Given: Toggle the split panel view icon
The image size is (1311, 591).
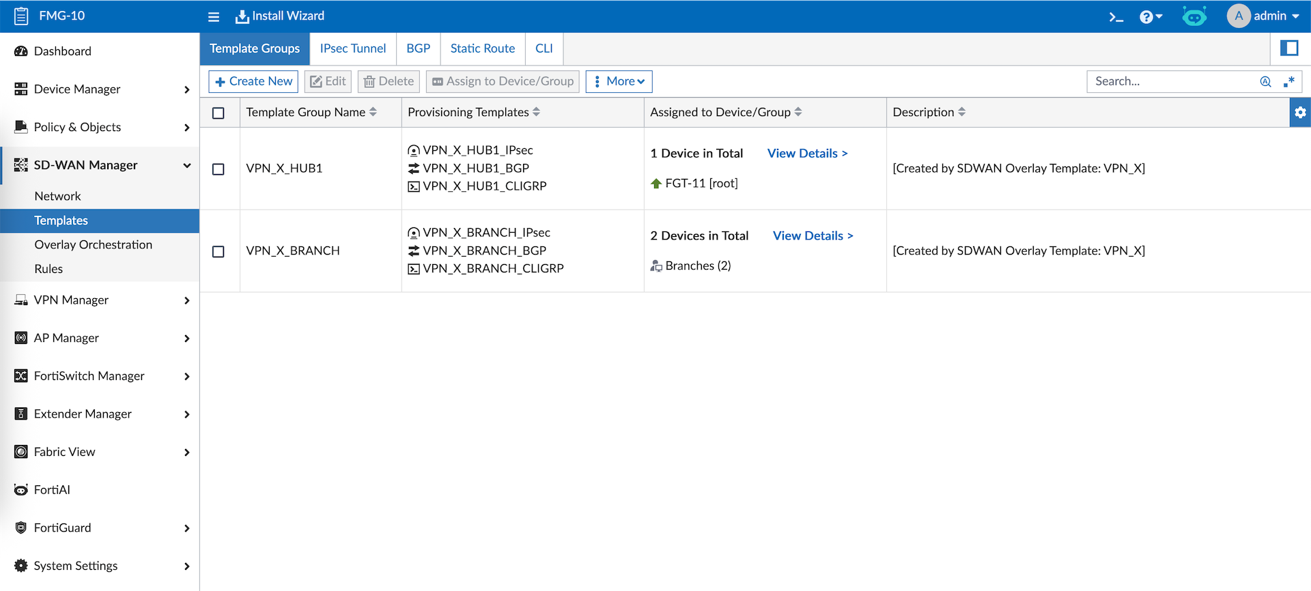Looking at the screenshot, I should pyautogui.click(x=1289, y=48).
